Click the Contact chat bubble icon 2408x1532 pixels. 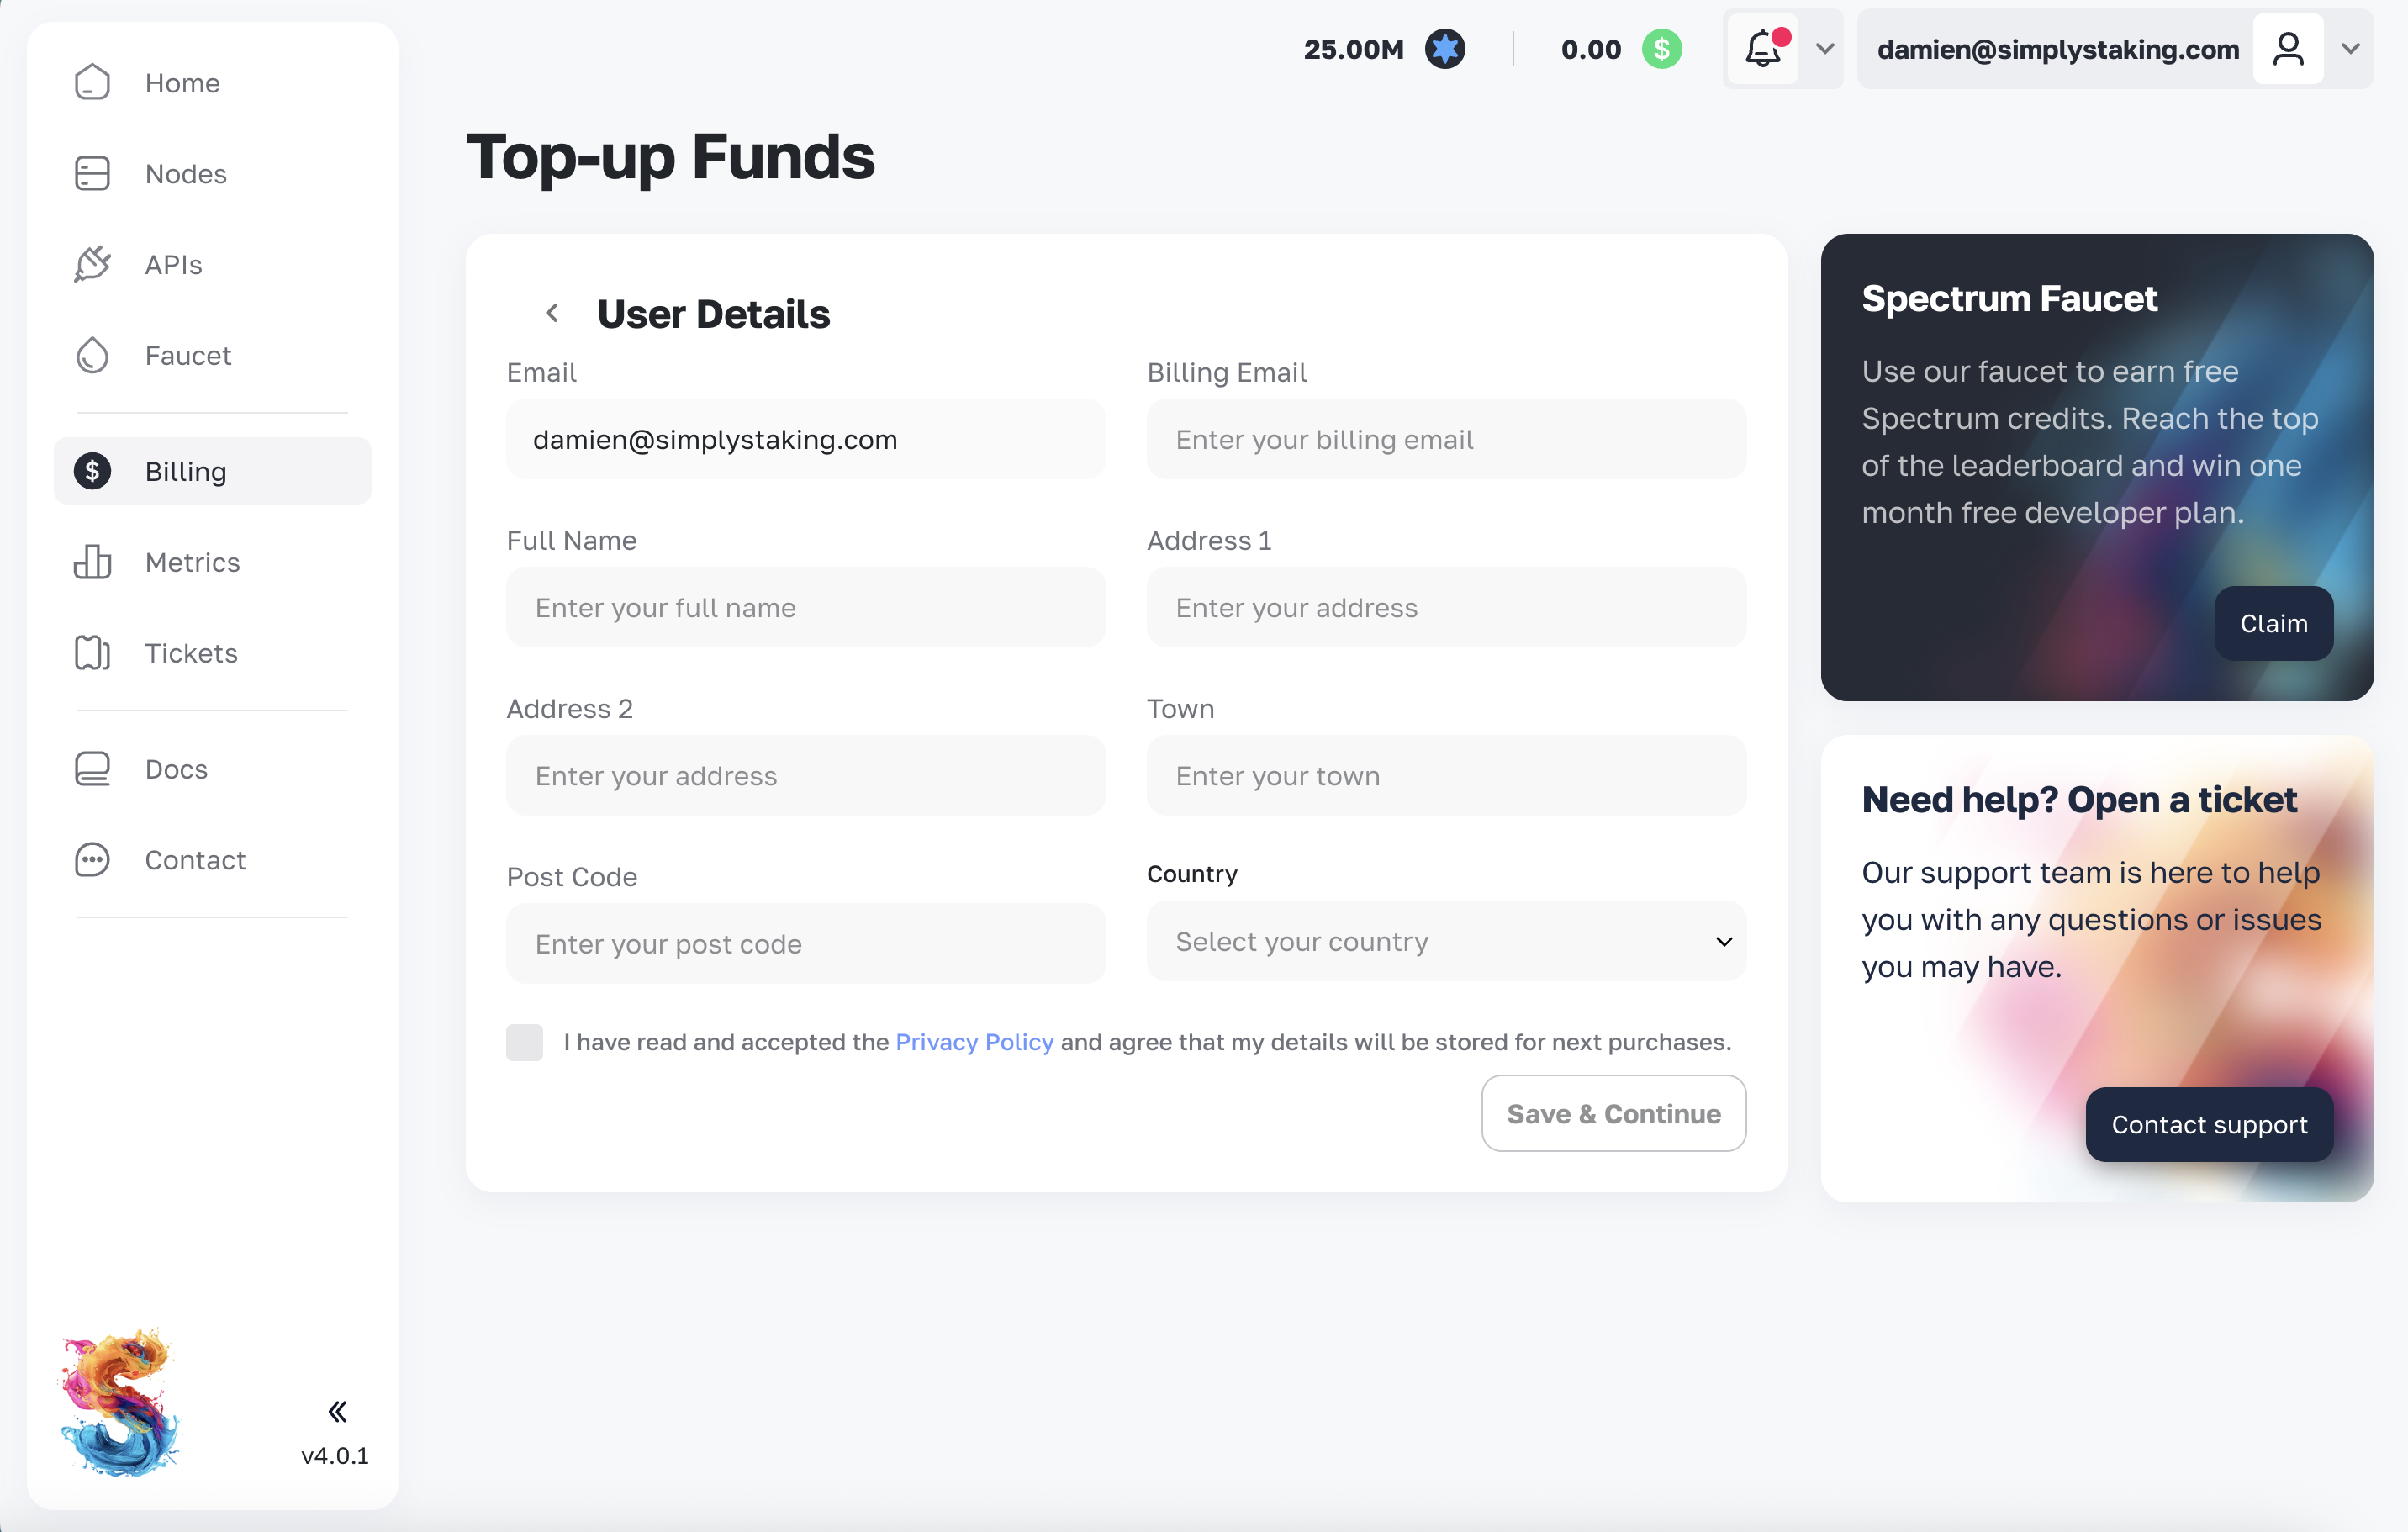[x=92, y=860]
